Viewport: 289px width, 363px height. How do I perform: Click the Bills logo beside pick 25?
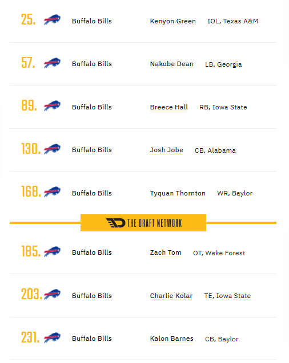(52, 20)
